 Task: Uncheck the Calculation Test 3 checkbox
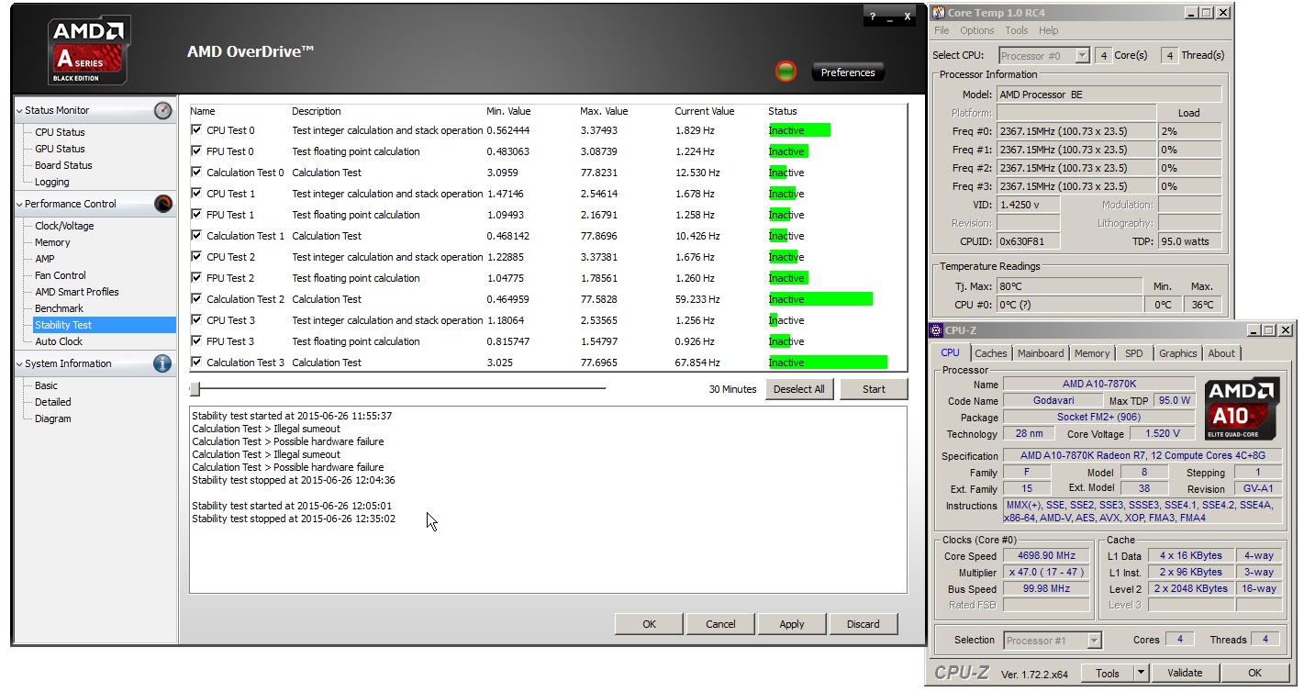tap(196, 363)
